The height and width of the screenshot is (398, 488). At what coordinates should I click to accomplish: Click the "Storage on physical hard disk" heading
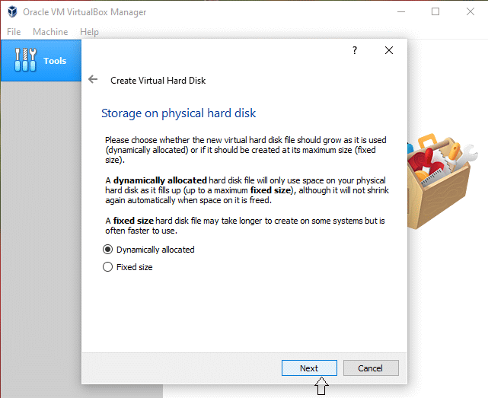[x=178, y=113]
